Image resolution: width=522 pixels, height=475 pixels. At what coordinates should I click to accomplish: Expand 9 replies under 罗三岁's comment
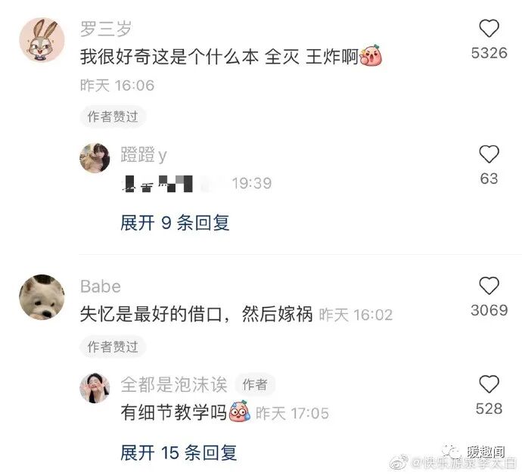(x=175, y=222)
